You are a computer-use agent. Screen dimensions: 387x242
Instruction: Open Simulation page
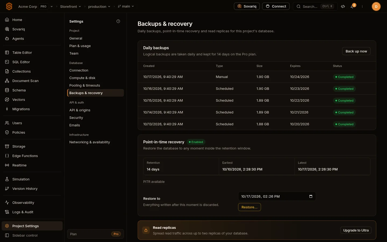coord(32,179)
